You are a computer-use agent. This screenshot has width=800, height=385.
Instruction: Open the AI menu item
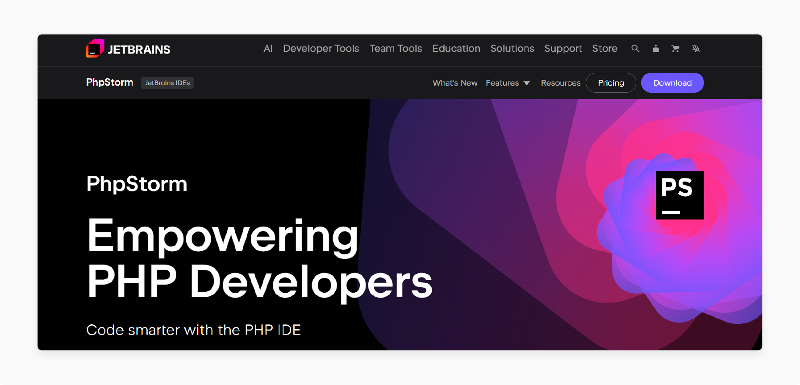[268, 49]
